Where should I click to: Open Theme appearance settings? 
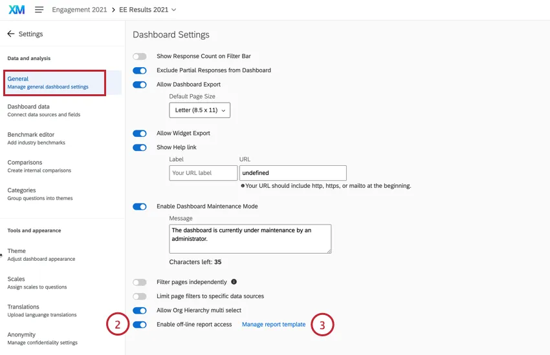click(41, 254)
